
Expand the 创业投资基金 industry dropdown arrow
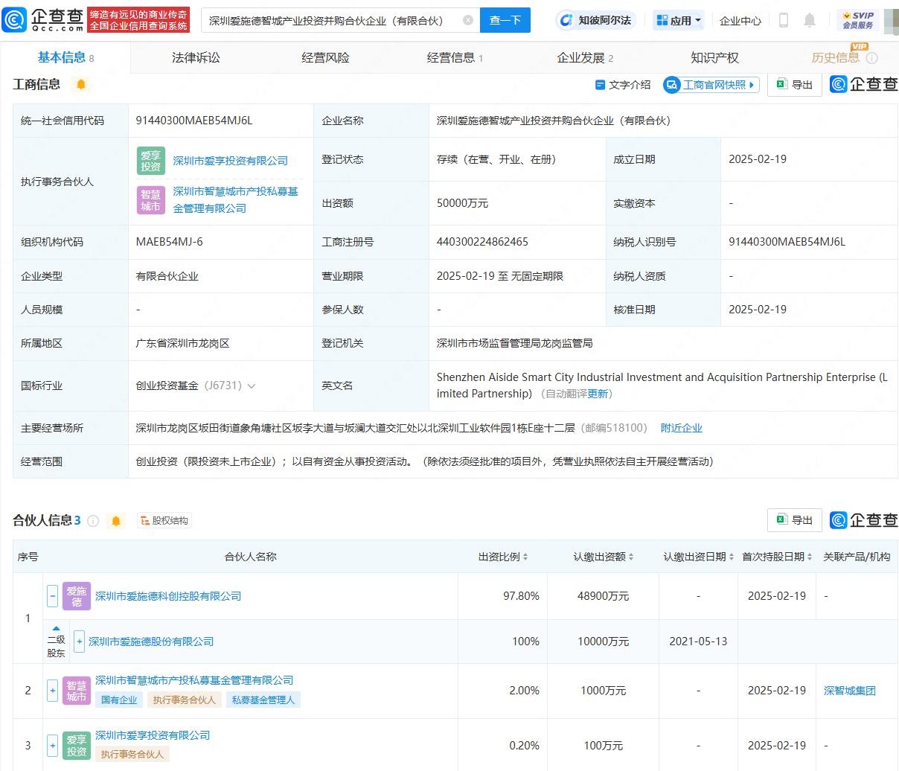pos(252,386)
